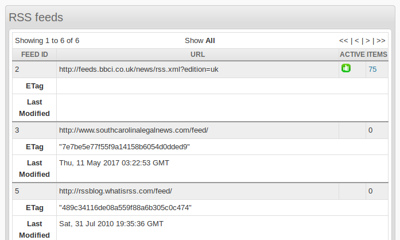Toggle the empty active cell for feed 5
Screen dimensions: 400x240
352,191
